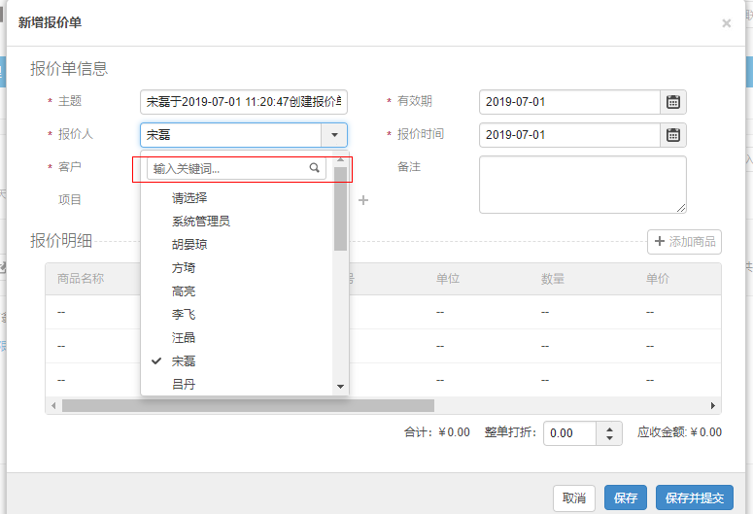Image resolution: width=753 pixels, height=514 pixels.
Task: Click 添加商品 button
Action: [x=685, y=242]
